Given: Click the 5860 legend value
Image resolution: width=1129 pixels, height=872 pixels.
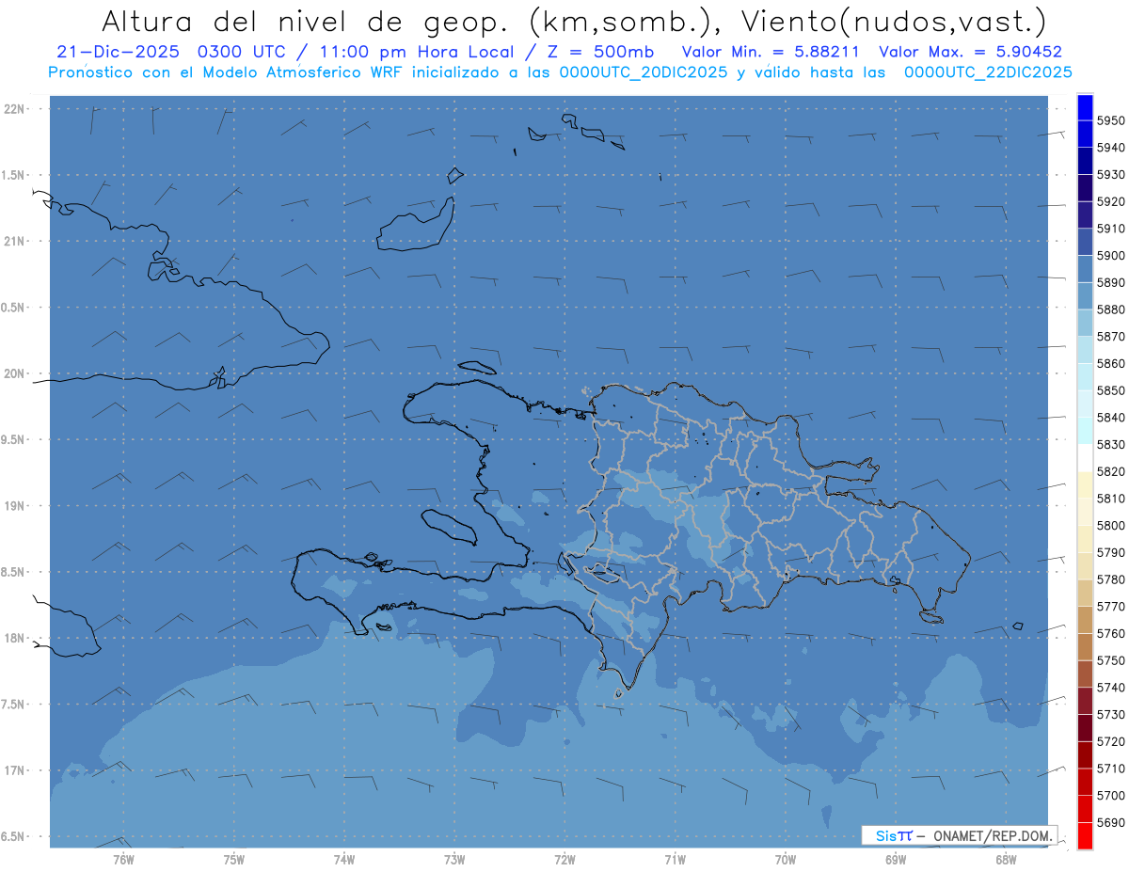Looking at the screenshot, I should [x=1111, y=363].
